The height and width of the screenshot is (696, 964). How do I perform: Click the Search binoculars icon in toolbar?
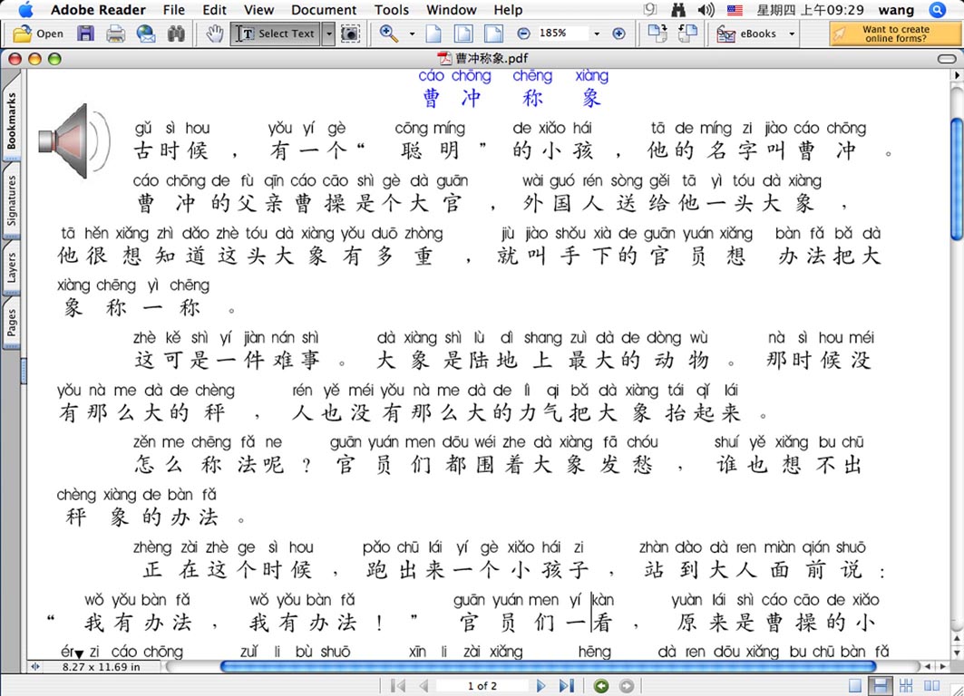tap(176, 34)
